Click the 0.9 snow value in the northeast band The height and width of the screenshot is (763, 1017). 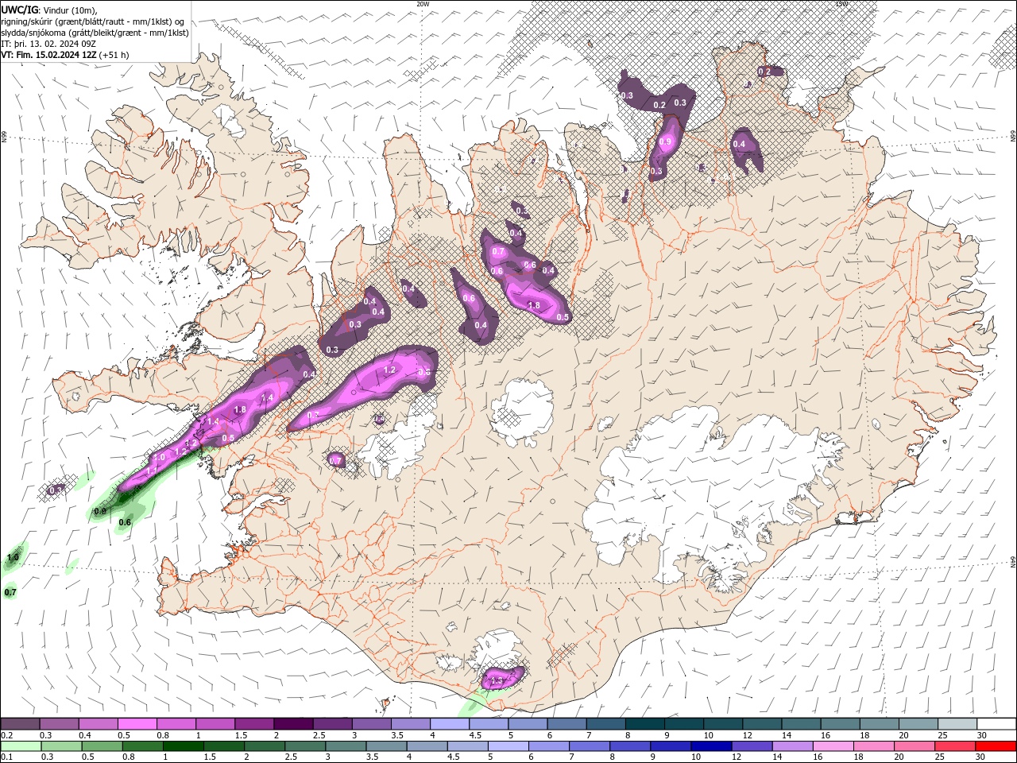(666, 141)
